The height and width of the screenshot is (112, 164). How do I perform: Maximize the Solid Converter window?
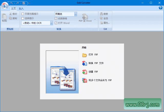(151, 3)
